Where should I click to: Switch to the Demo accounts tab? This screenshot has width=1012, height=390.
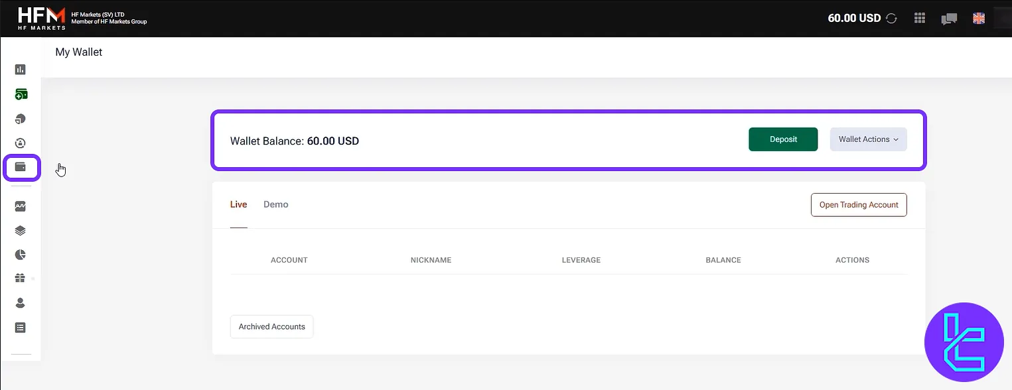276,204
